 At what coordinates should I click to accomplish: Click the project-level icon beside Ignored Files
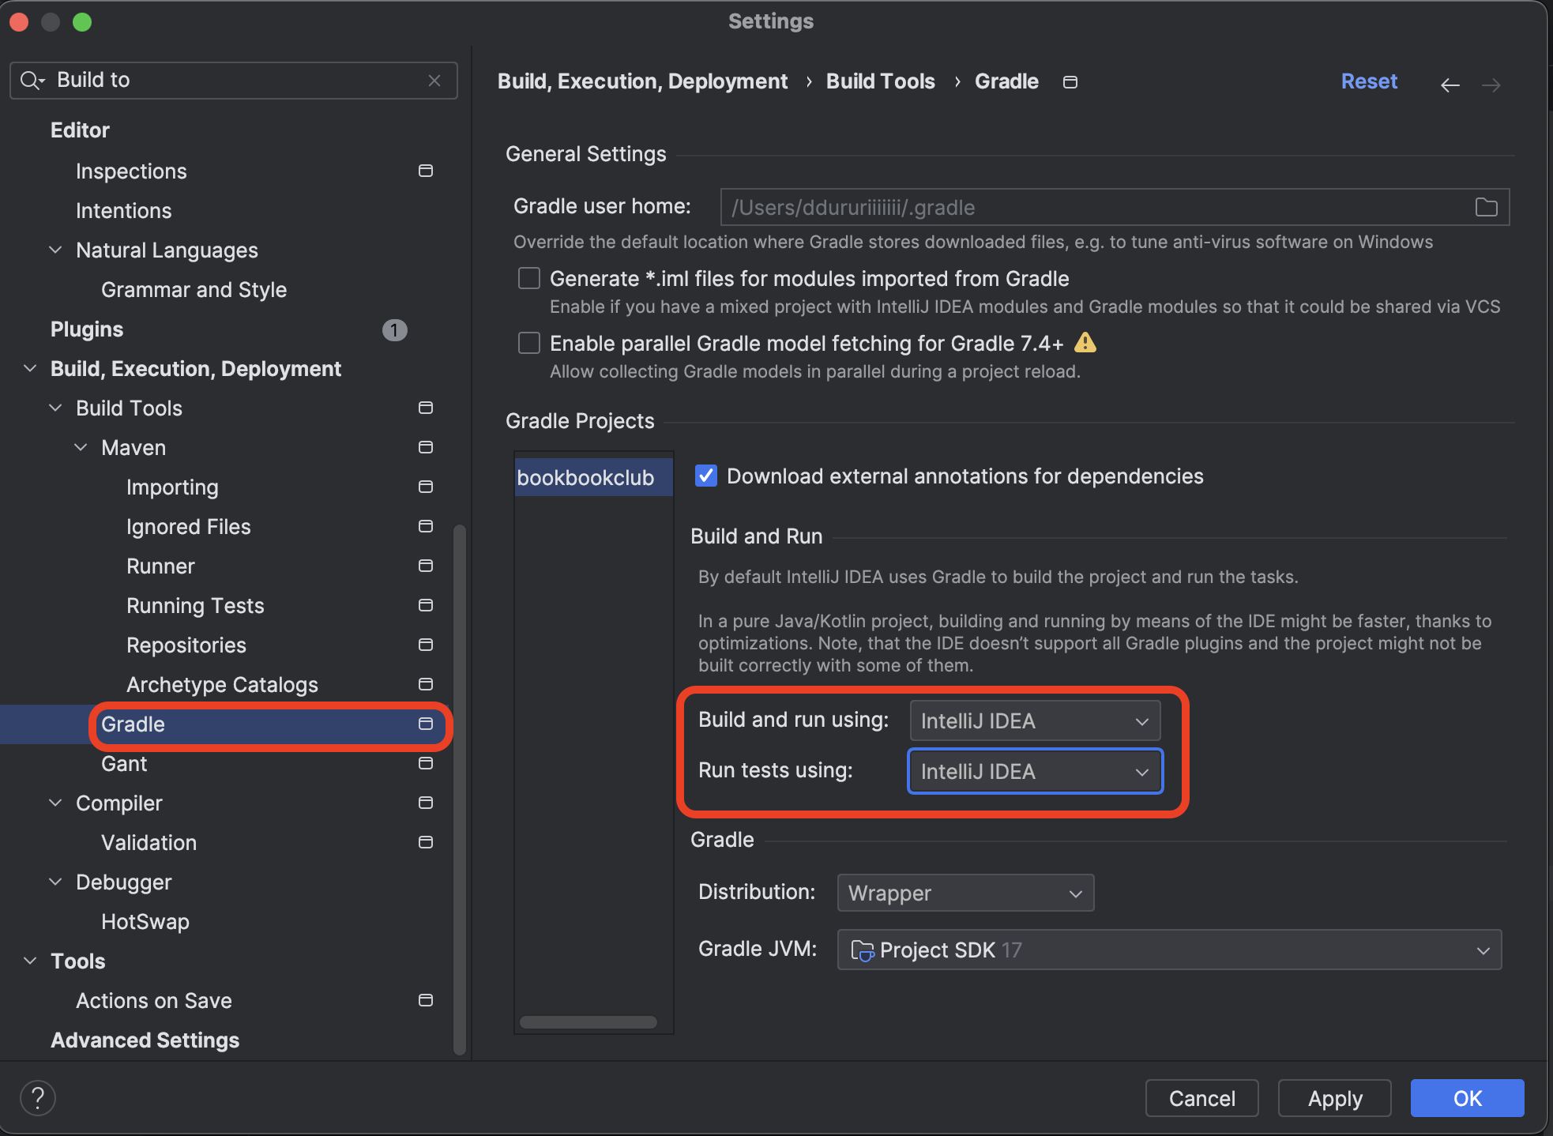(426, 526)
